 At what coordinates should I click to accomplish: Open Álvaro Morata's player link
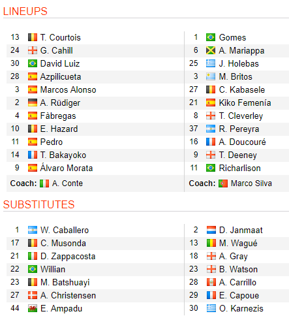point(67,168)
